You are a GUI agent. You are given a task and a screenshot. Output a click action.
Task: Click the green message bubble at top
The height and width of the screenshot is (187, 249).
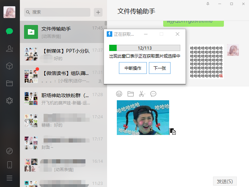pos(194,23)
